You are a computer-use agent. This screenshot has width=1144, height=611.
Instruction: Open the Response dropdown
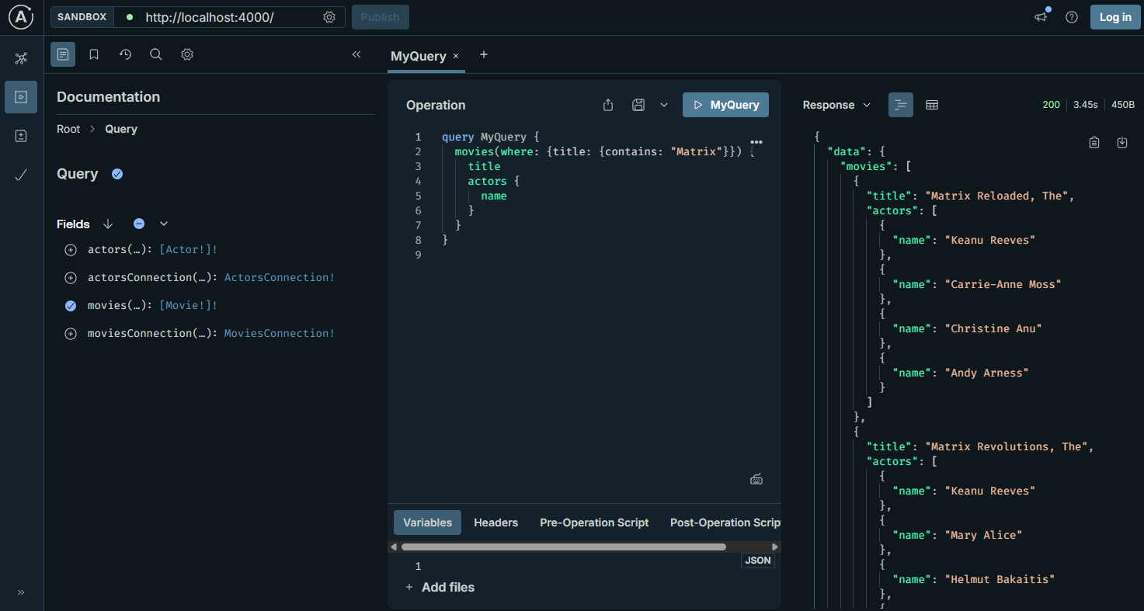[836, 105]
